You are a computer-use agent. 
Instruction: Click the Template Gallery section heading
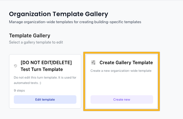point(30,35)
